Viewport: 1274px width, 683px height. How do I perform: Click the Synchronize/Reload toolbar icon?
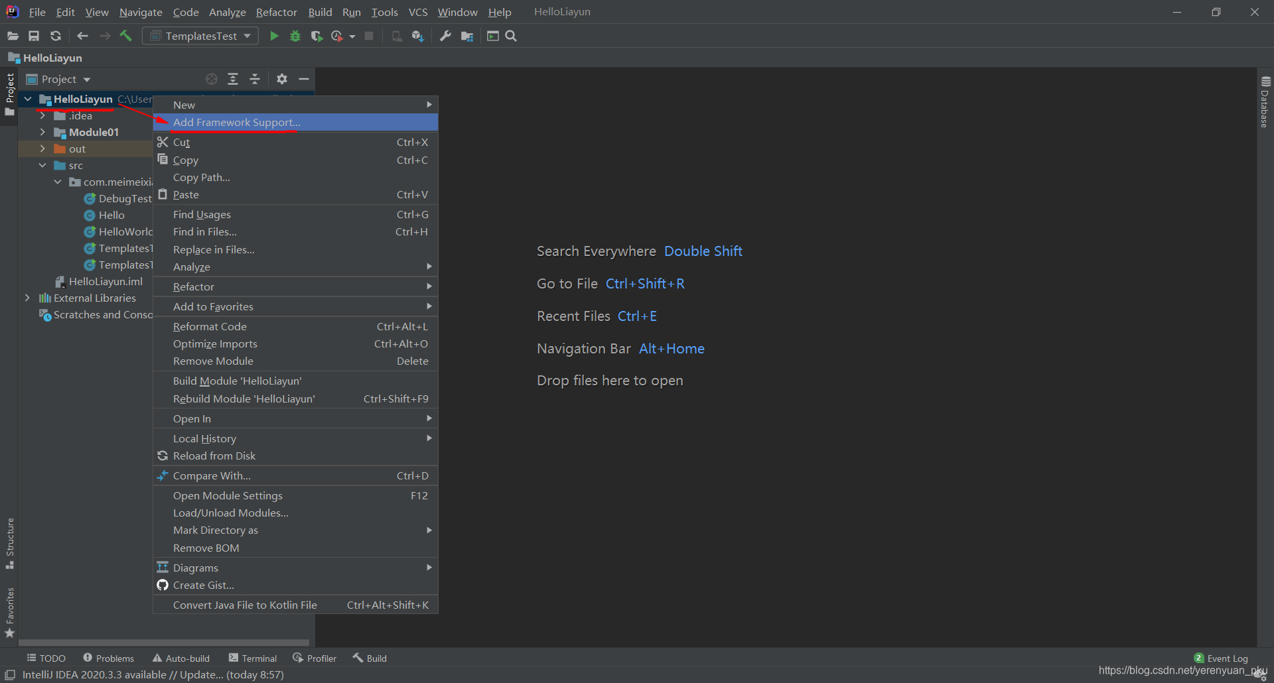(x=56, y=36)
